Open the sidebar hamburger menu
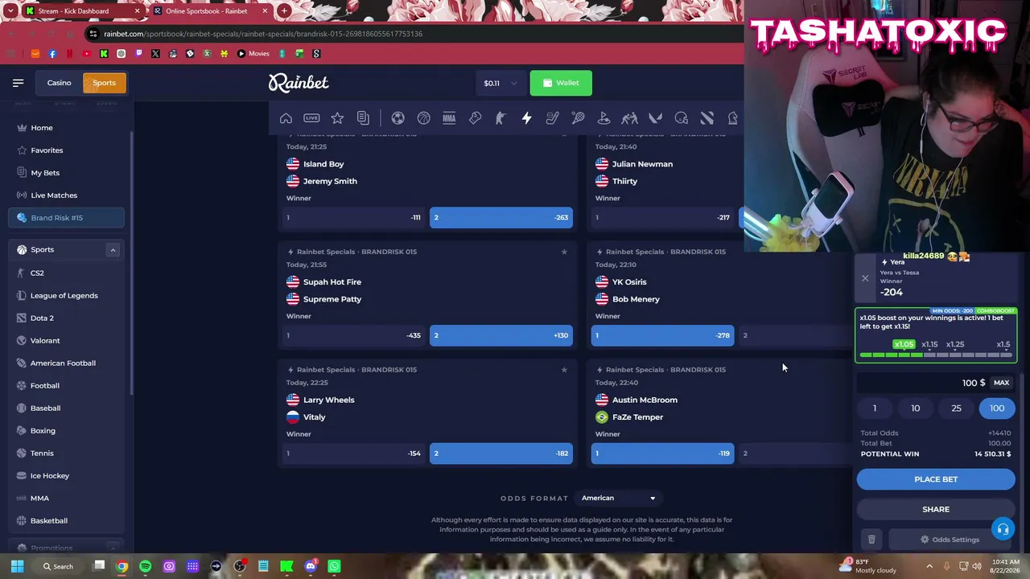Screen dimensions: 1030x579 (18, 83)
